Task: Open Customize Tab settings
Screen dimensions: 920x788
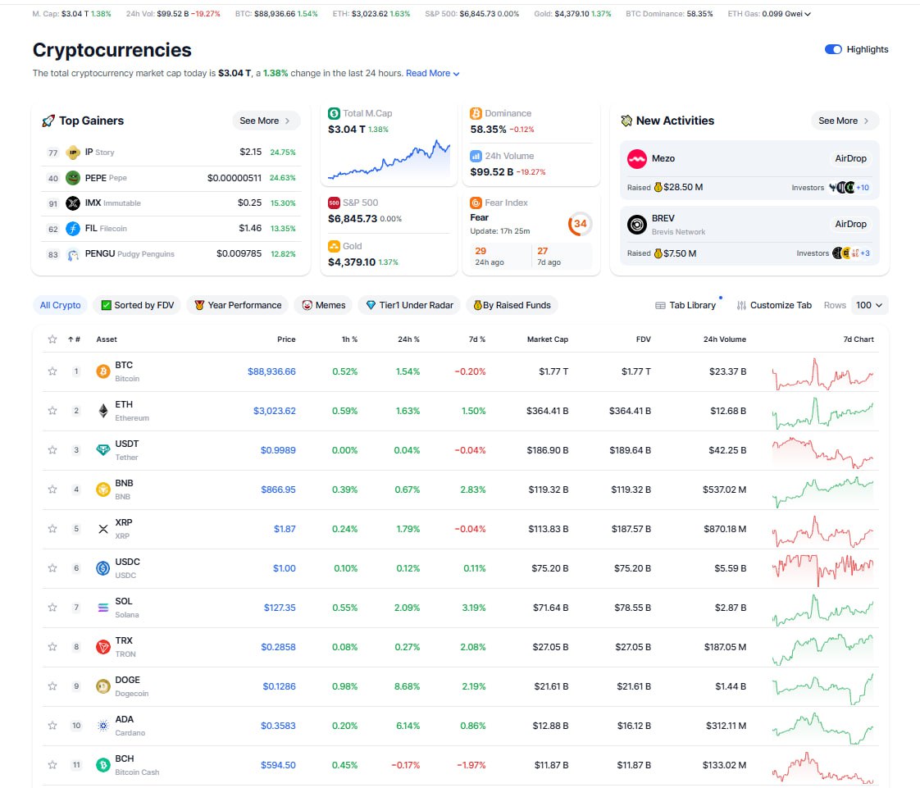Action: (x=775, y=305)
